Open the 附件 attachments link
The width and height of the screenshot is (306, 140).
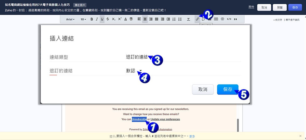point(251,7)
